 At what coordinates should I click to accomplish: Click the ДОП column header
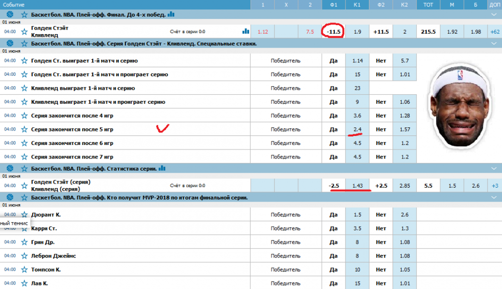point(494,4)
